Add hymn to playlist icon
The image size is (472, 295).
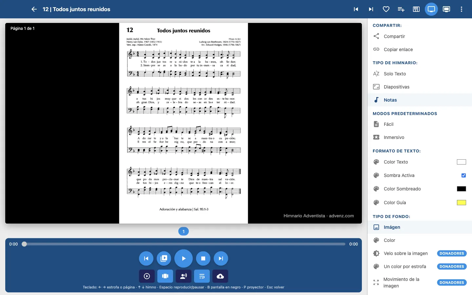401,9
